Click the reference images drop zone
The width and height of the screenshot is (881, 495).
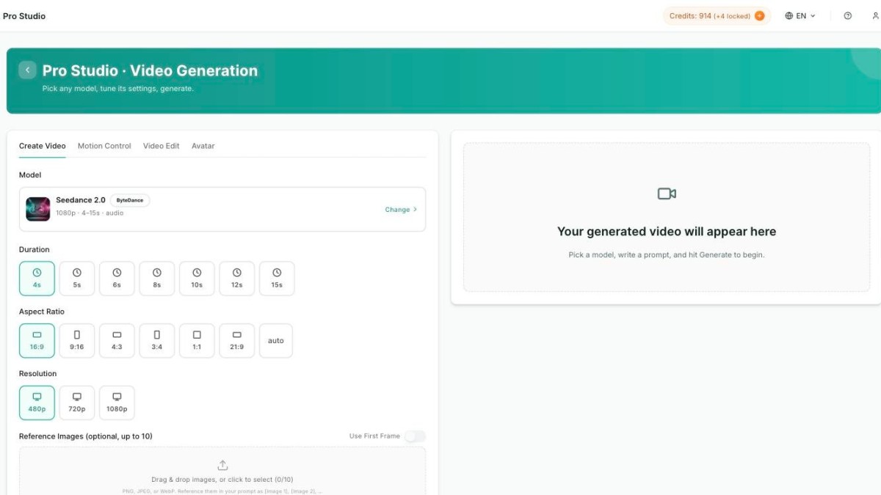click(222, 472)
